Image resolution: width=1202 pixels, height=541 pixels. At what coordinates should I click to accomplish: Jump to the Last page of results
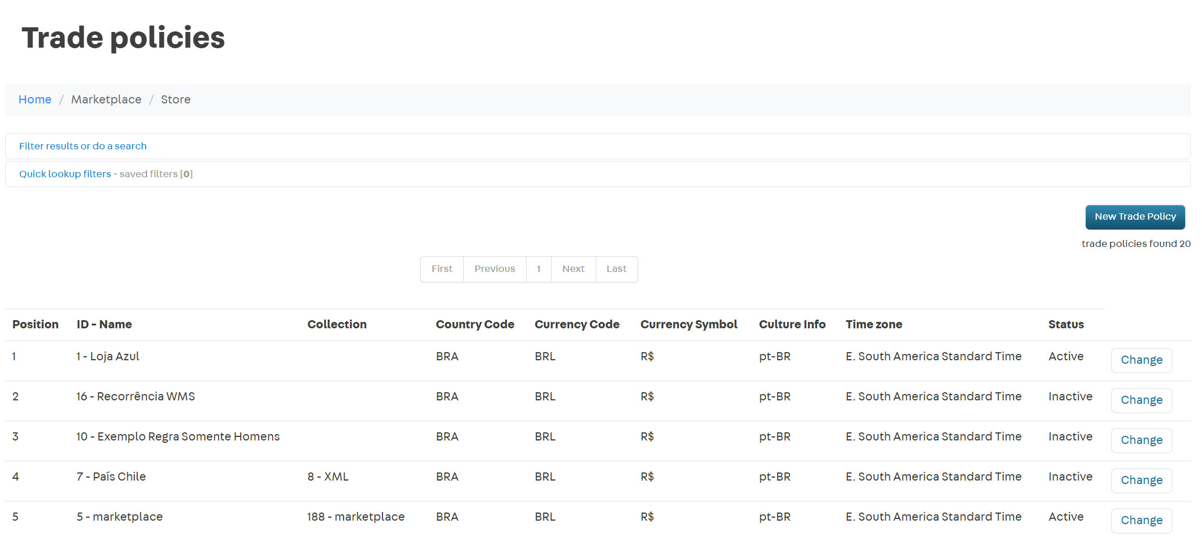616,269
